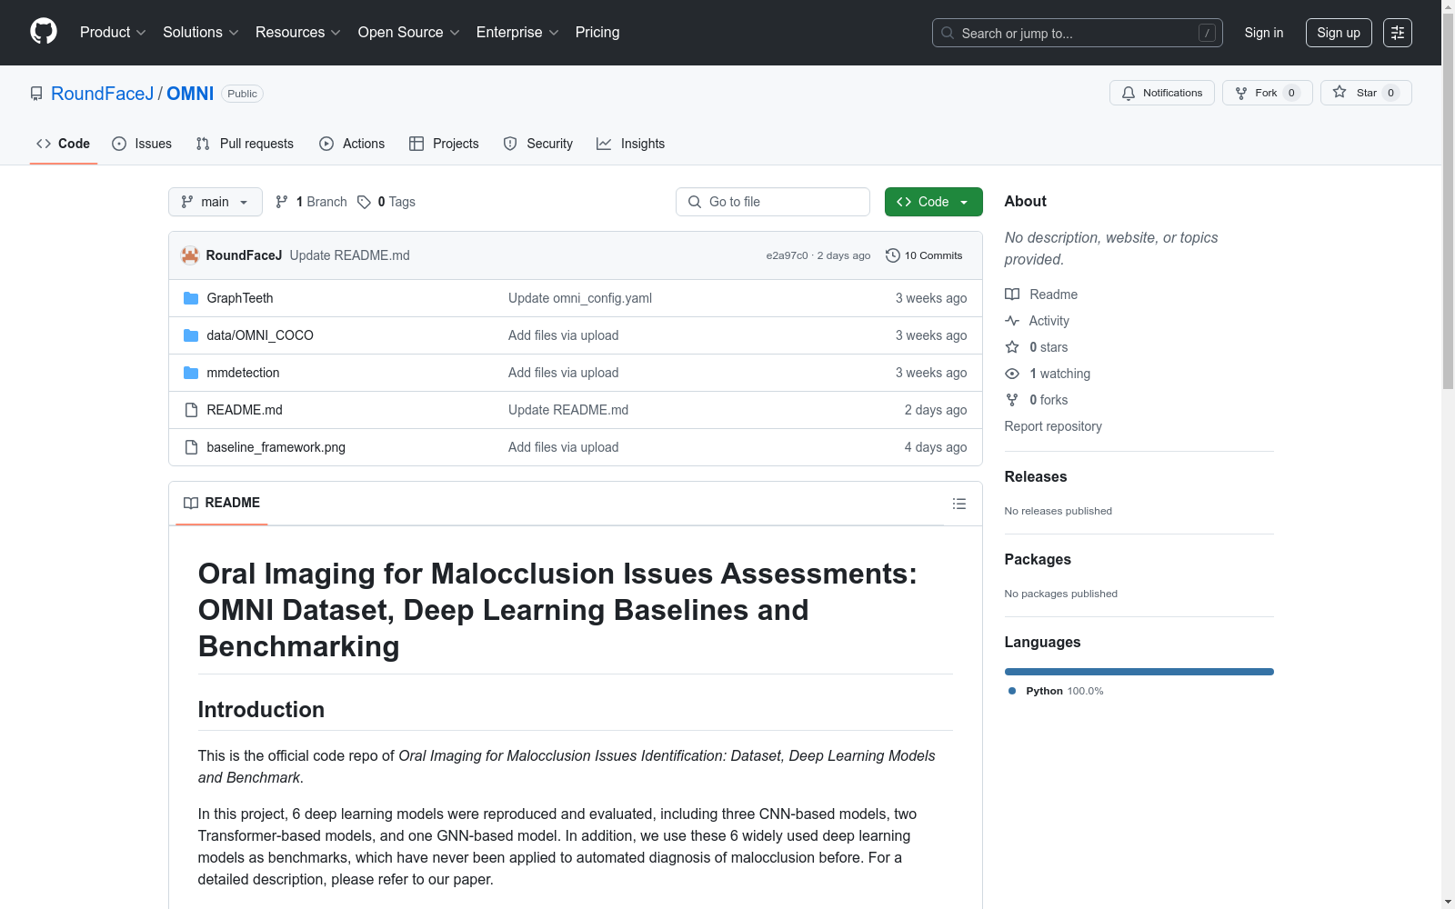Open the green Code dropdown button

[x=933, y=202]
